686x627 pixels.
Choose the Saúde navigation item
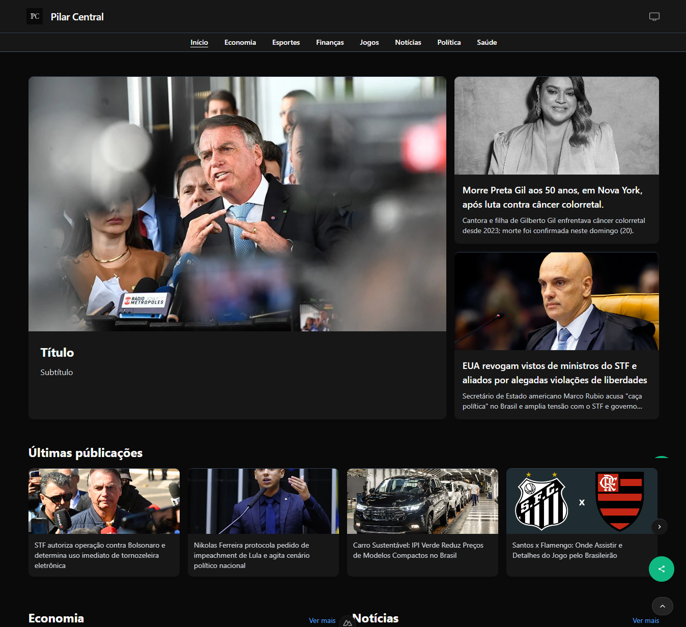[x=487, y=42]
